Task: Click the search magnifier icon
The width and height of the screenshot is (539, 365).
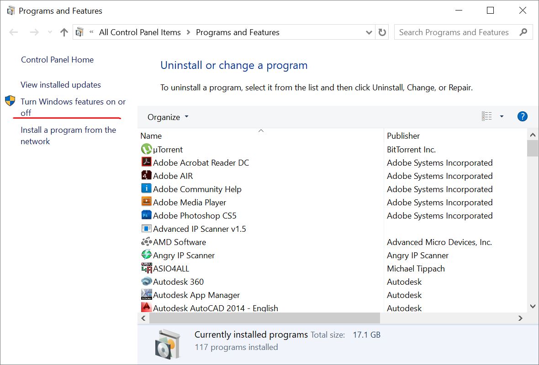Action: tap(523, 32)
